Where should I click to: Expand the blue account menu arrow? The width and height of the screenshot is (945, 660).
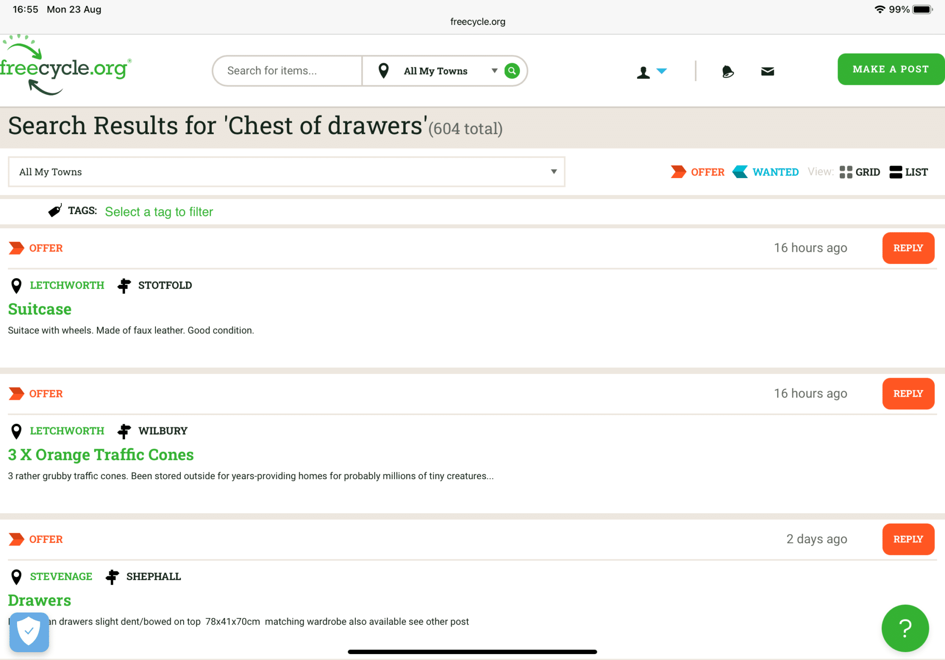pos(662,71)
